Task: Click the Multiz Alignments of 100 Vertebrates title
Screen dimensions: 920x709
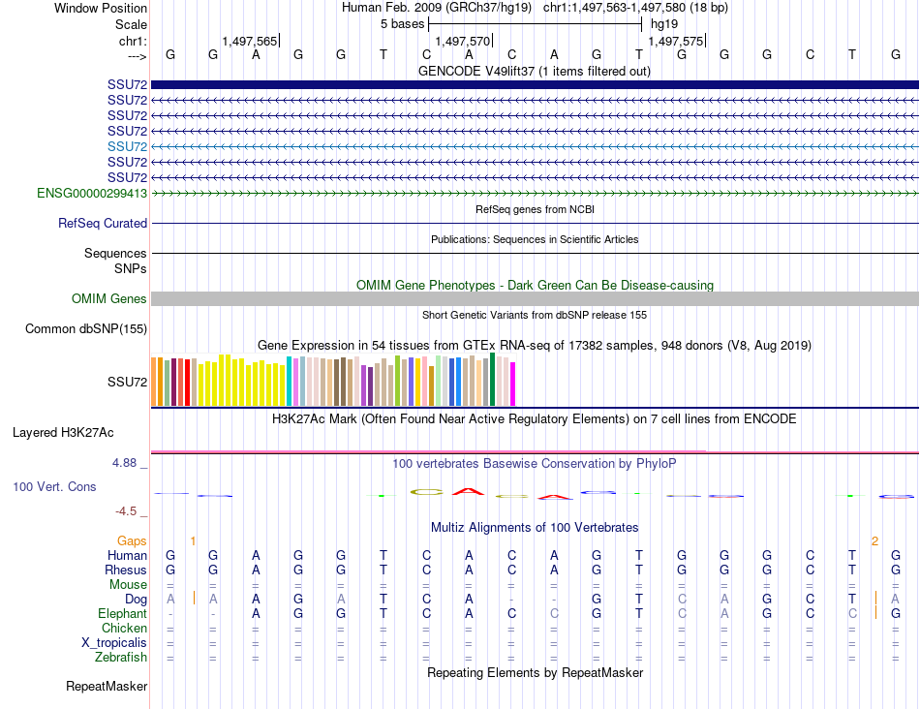Action: click(x=535, y=527)
